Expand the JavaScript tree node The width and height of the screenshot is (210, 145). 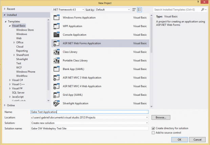pos(10,97)
